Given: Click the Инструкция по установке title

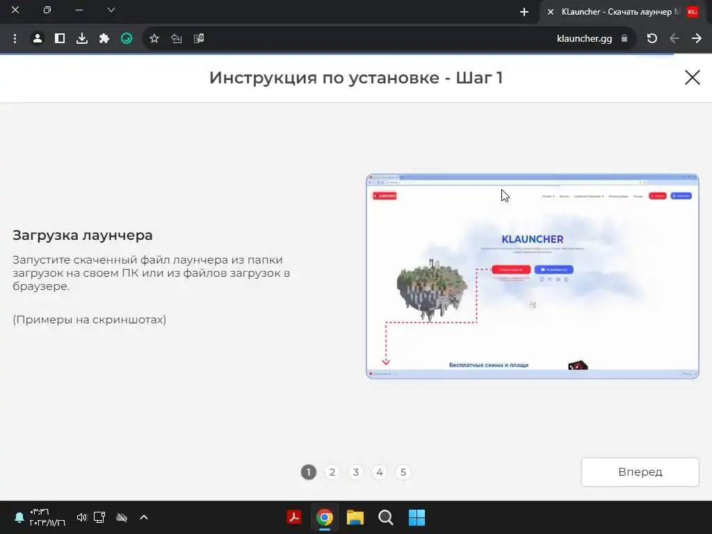Looking at the screenshot, I should (x=356, y=78).
